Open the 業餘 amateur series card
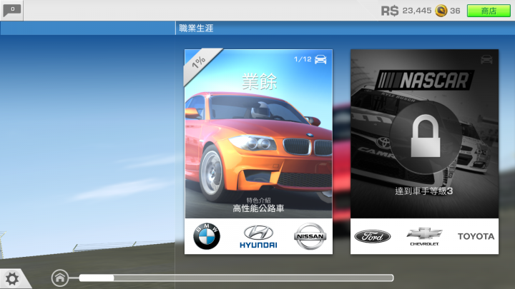 pos(258,152)
